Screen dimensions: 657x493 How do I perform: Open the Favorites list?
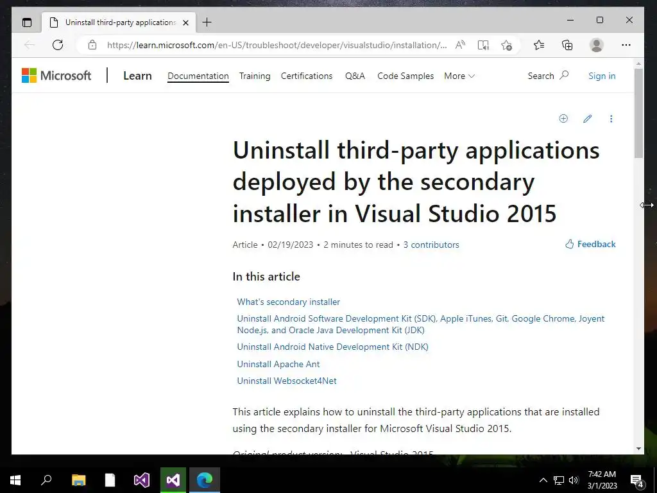[x=539, y=45]
